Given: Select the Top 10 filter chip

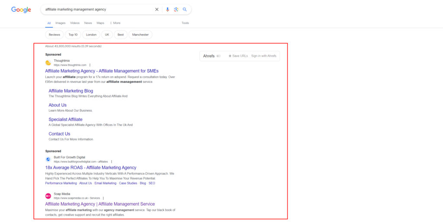Looking at the screenshot, I should (x=73, y=35).
